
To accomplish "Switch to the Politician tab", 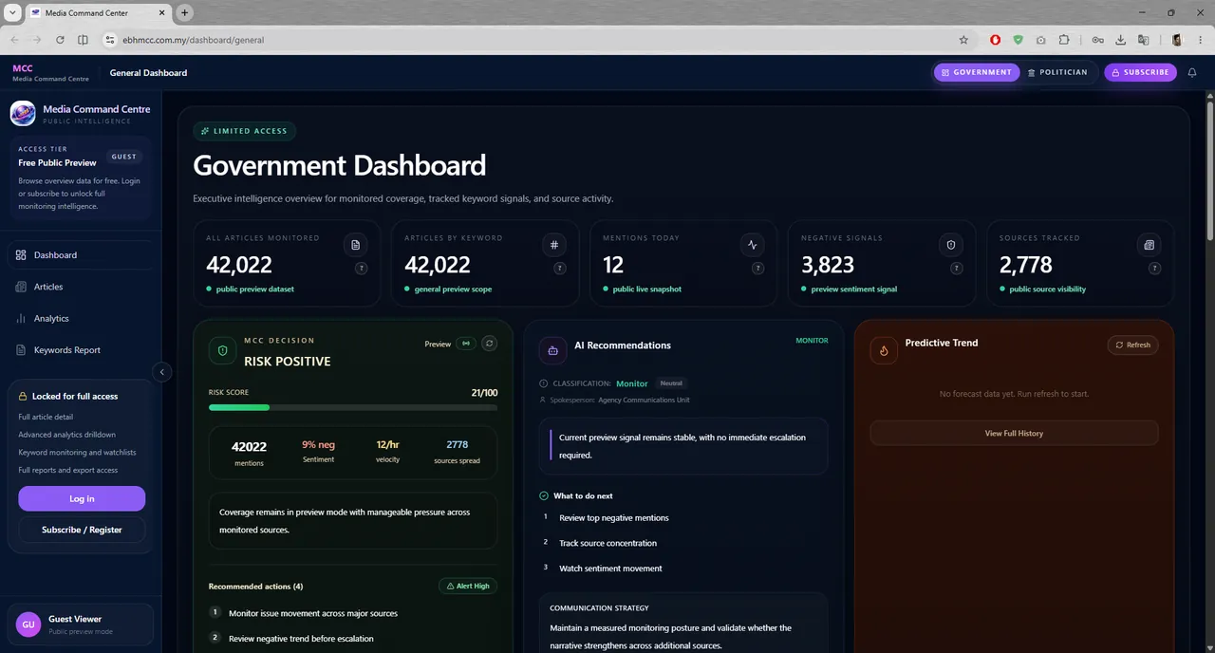I will click(x=1057, y=72).
